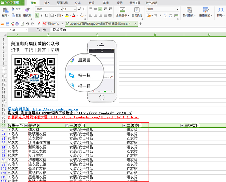The width and height of the screenshot is (226, 182).
Task: Toggle Underline formatting
Action: [x=46, y=15]
